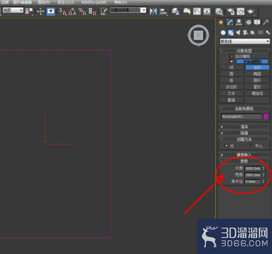This screenshot has height=254, width=272.
Task: Select the Space Warps category icon
Action: [x=261, y=32]
